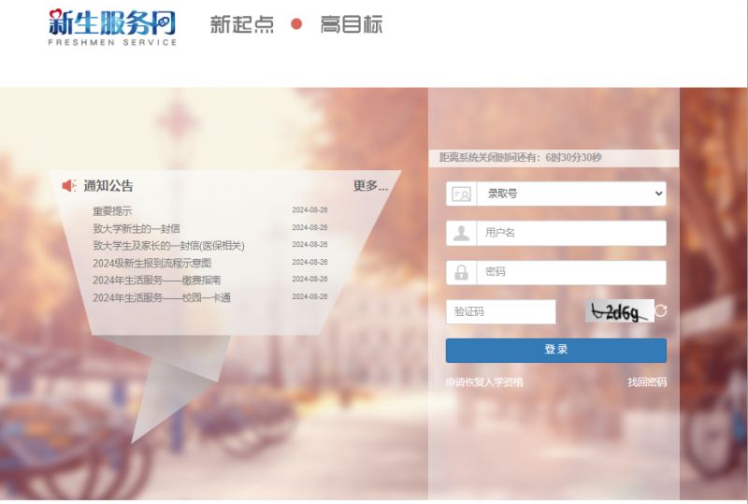Open the 致大学新生的一封信 announcement

137,228
